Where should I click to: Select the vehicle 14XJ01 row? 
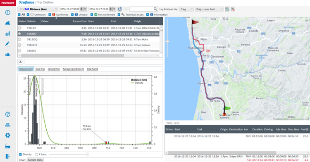88,50
